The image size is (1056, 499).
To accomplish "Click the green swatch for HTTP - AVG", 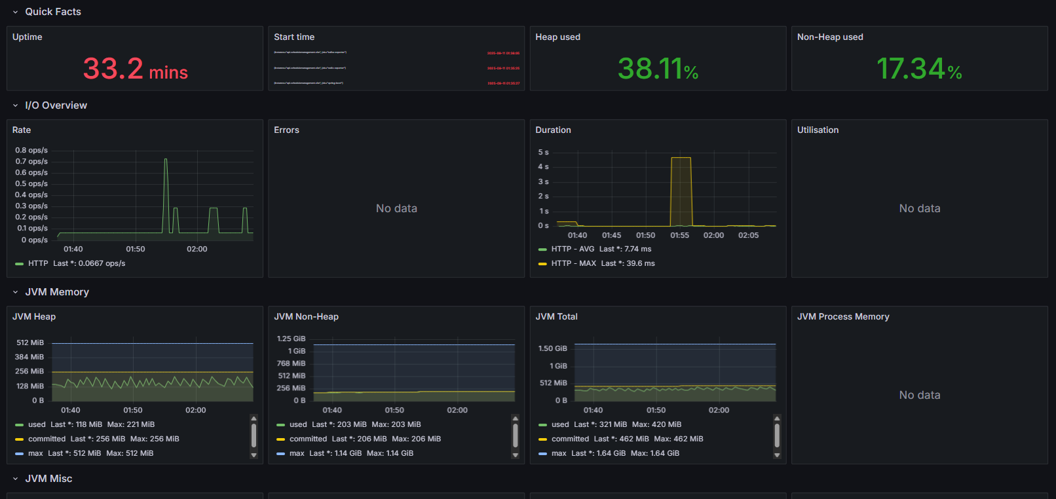I will [x=542, y=249].
